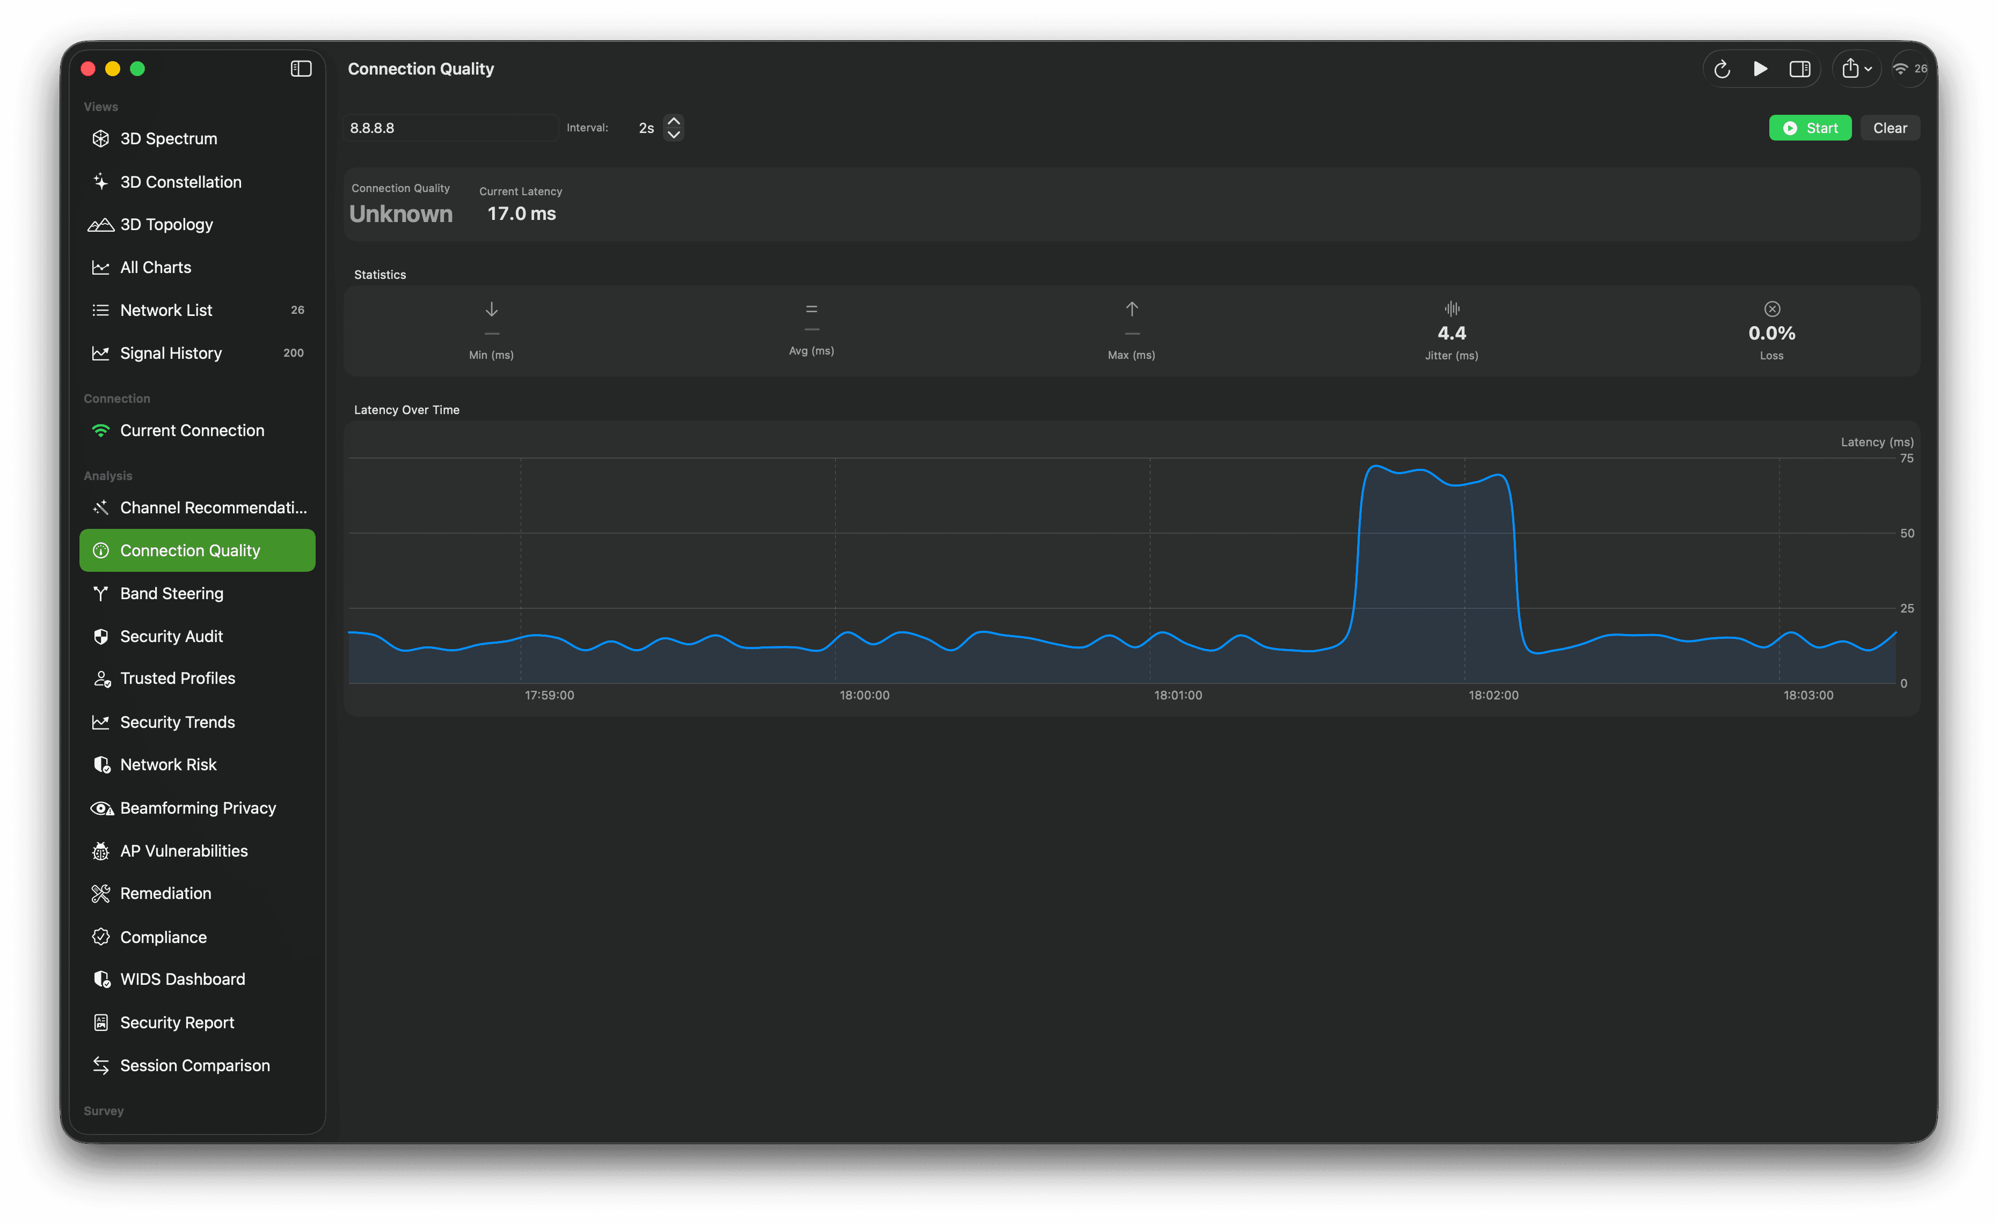1998x1223 pixels.
Task: Open the share export dropdown
Action: click(x=1857, y=69)
